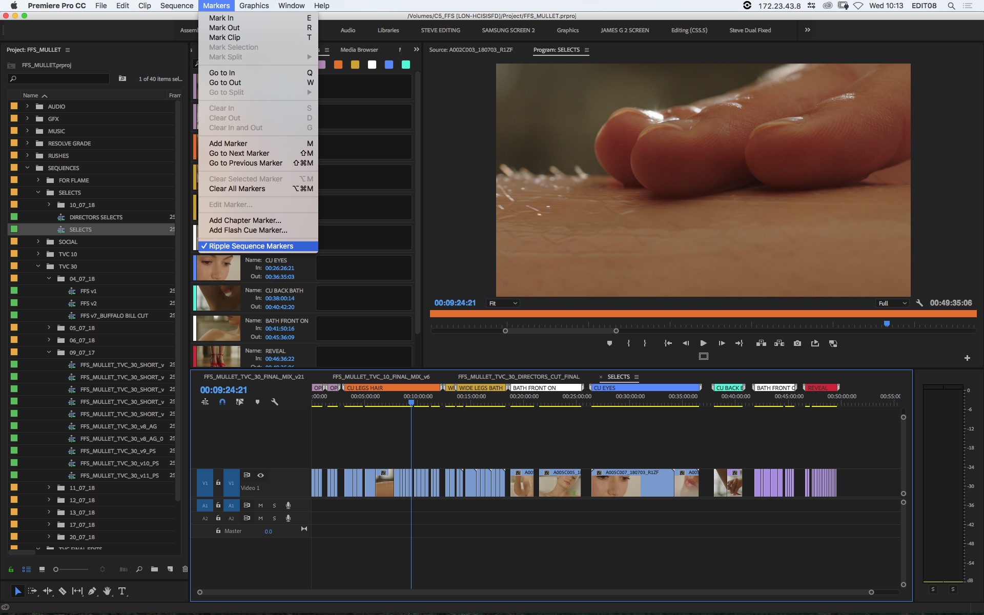The width and height of the screenshot is (984, 615).
Task: Click the CU EYES timeline marker
Action: pyautogui.click(x=645, y=388)
